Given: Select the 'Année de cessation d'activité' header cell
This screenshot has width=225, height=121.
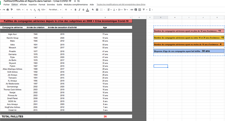Looking at the screenshot, I should [62, 27].
